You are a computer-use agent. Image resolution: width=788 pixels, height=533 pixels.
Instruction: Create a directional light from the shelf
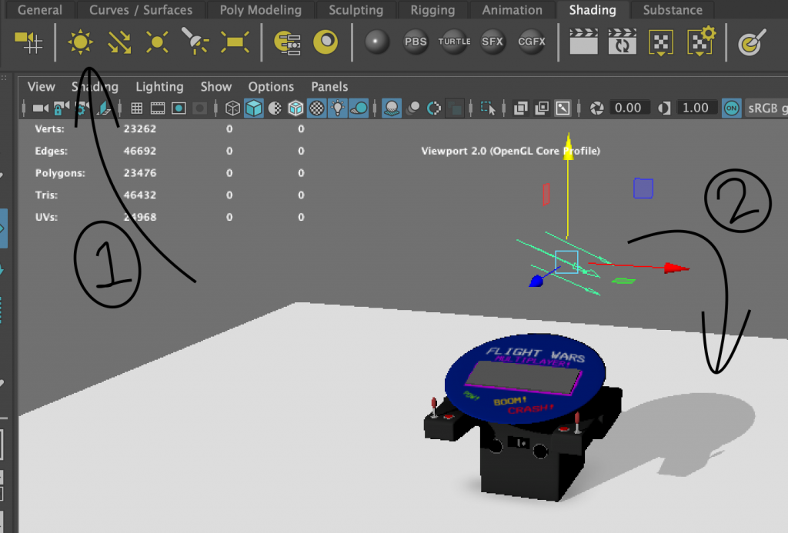tap(119, 42)
